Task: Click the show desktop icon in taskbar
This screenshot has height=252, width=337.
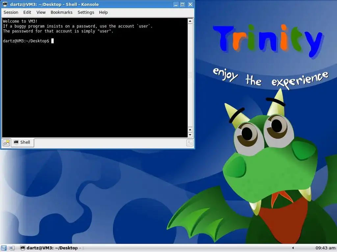Action: [12, 248]
